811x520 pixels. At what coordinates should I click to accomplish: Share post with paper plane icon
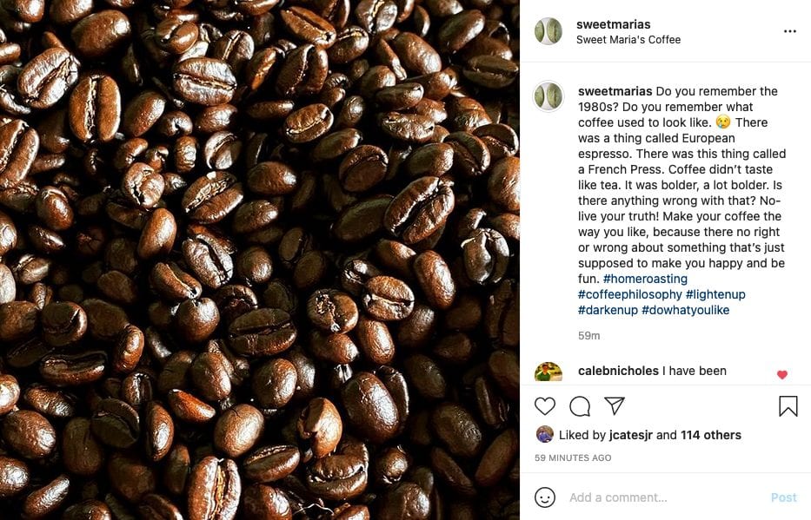[615, 405]
